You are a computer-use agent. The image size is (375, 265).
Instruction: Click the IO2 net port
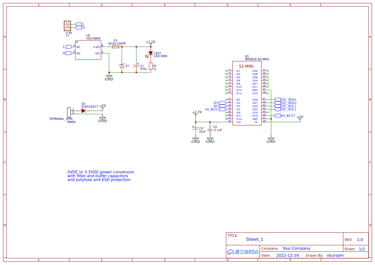220,106
